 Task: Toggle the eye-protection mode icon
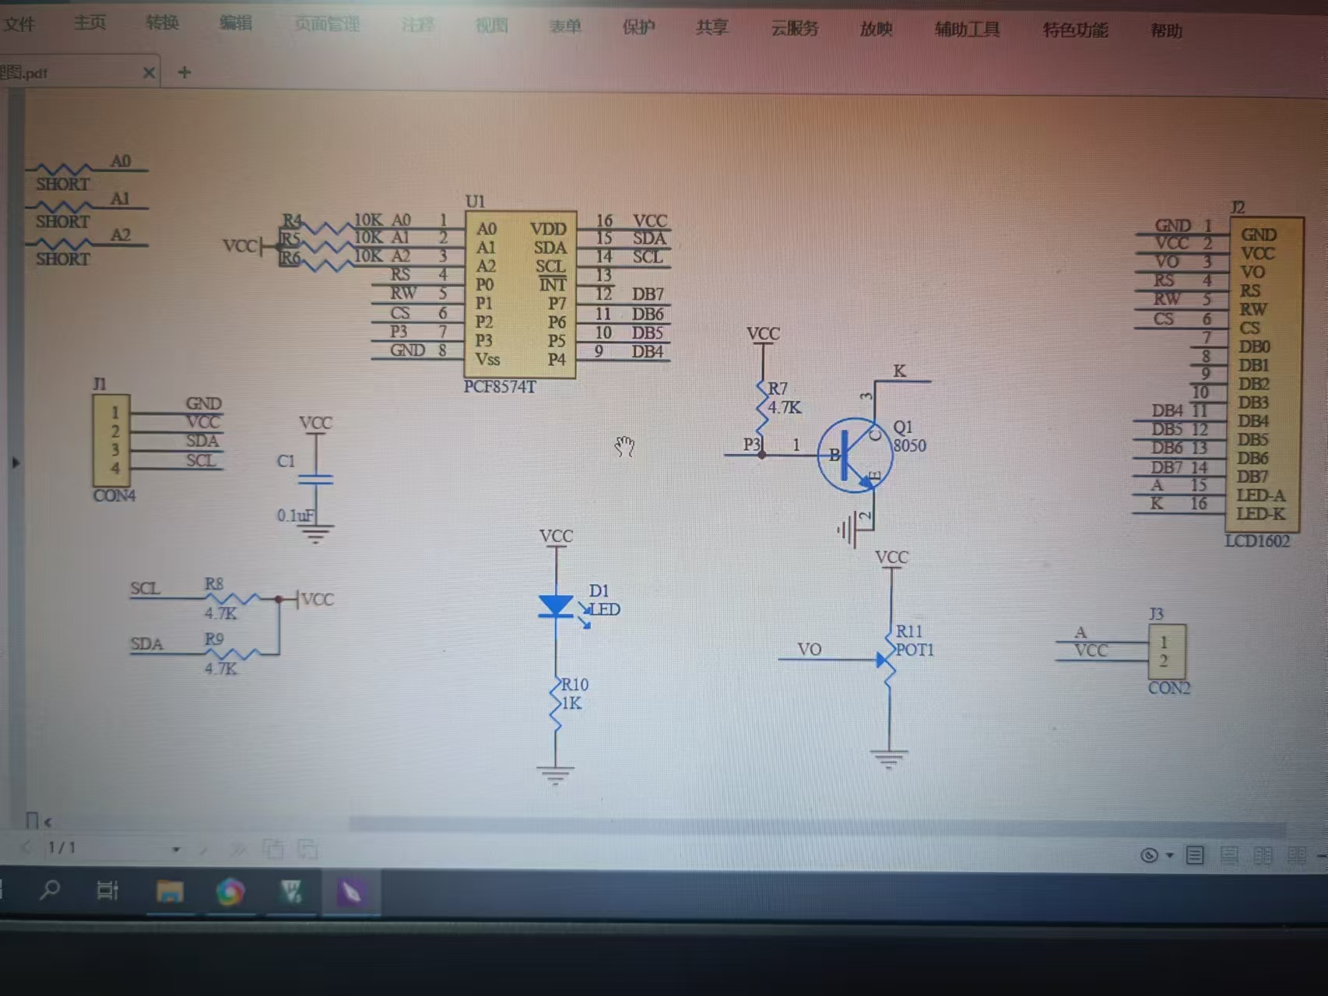tap(1149, 856)
